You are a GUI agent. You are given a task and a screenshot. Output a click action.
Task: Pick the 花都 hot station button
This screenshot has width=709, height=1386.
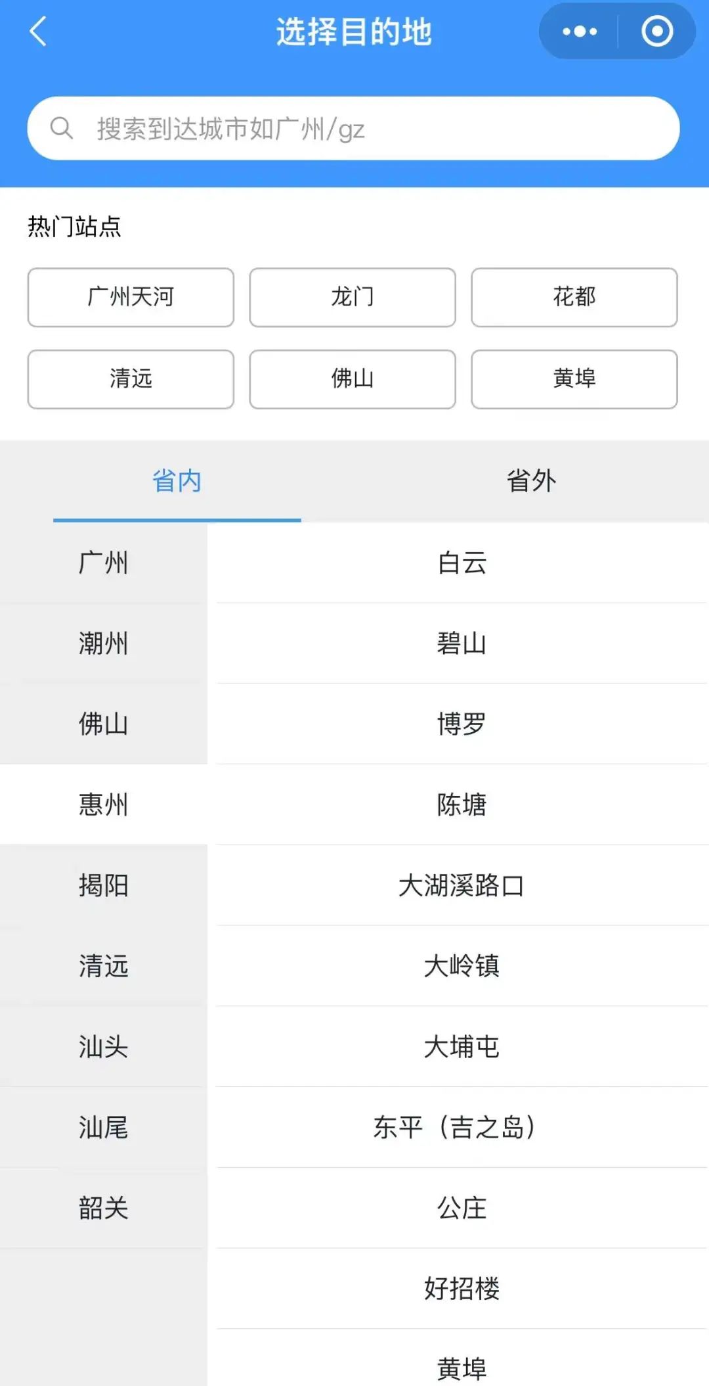click(574, 297)
